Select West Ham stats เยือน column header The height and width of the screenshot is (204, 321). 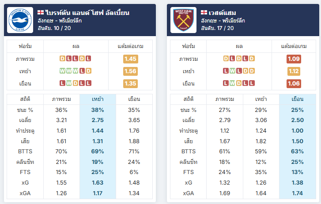[x=298, y=99]
